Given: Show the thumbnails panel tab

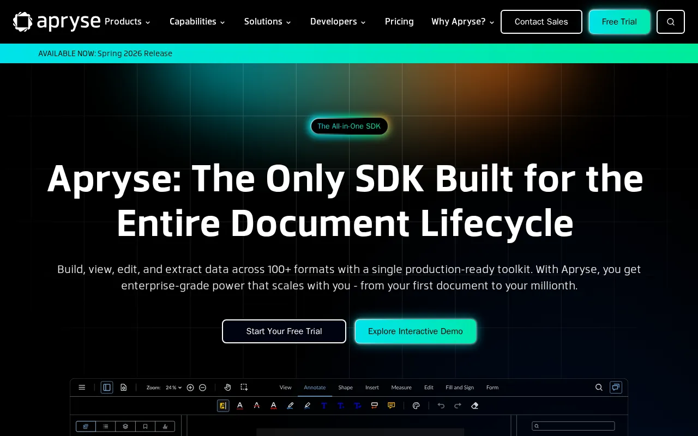Looking at the screenshot, I should (x=86, y=426).
